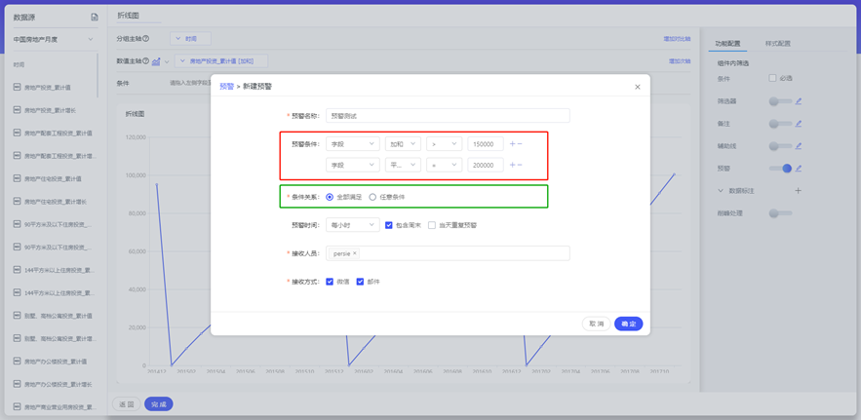Screen dimensions: 861x420
Task: Enable the 当天重复预警 checkbox
Action: [x=432, y=225]
